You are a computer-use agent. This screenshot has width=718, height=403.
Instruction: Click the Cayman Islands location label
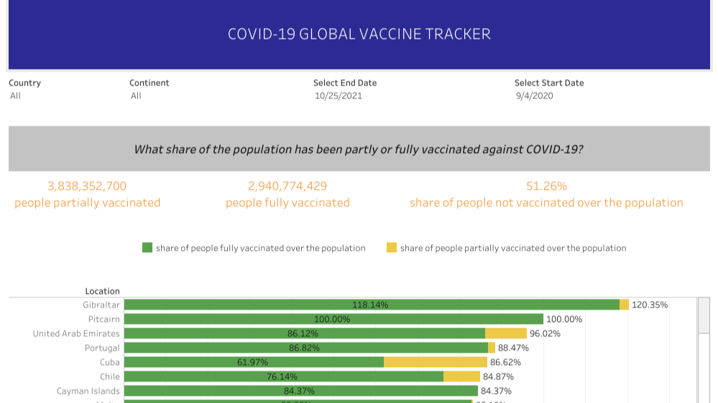coord(88,391)
